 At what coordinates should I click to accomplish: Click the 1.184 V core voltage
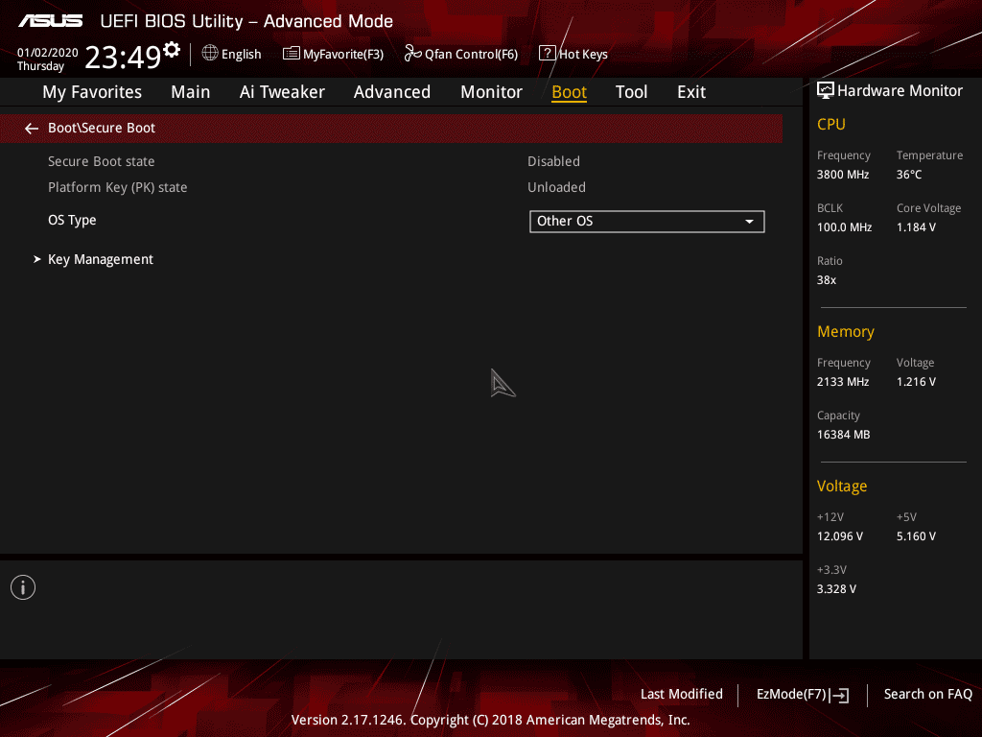click(916, 227)
